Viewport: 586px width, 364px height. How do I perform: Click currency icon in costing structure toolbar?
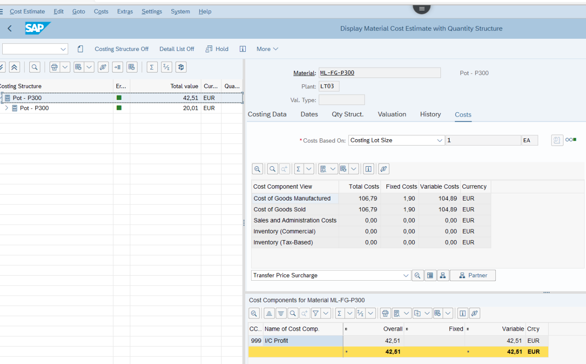pyautogui.click(x=103, y=67)
